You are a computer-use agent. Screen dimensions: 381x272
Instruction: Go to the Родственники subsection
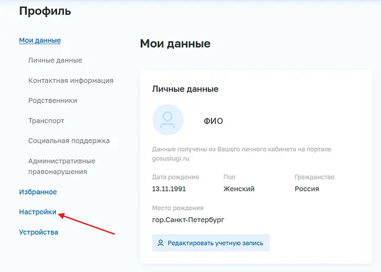coord(52,101)
